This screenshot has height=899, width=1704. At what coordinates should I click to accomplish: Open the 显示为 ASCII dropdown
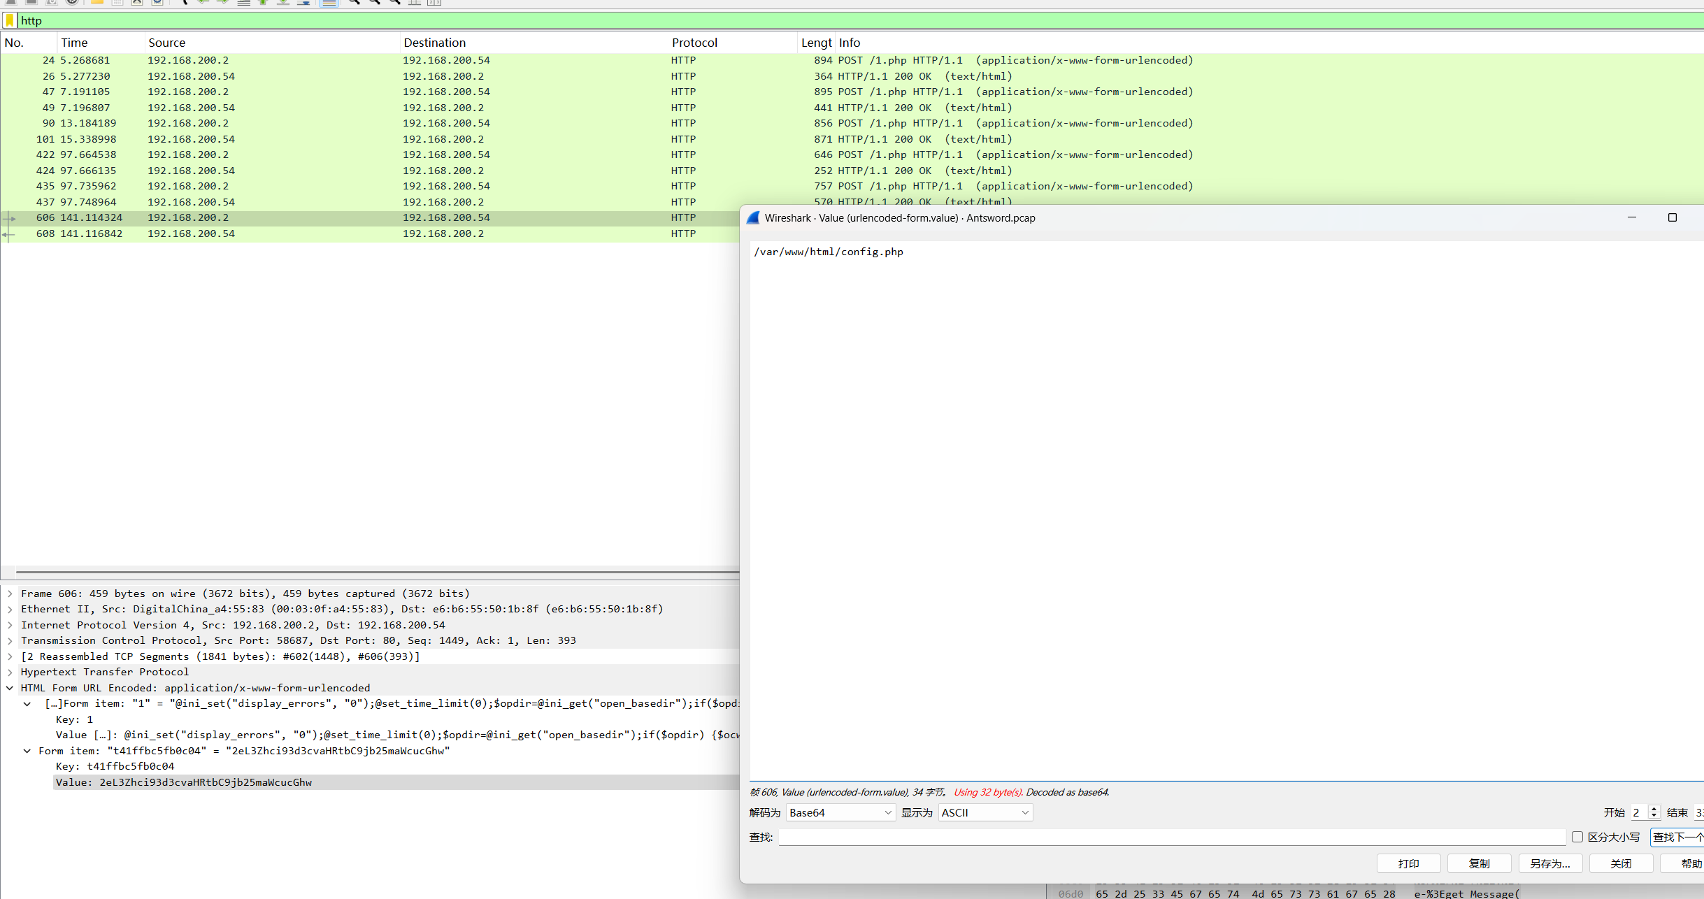pyautogui.click(x=985, y=812)
